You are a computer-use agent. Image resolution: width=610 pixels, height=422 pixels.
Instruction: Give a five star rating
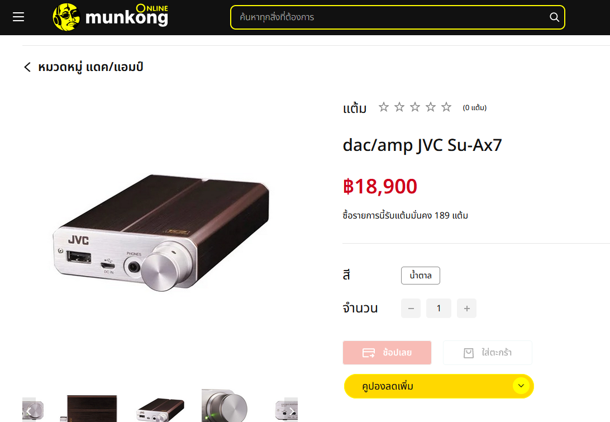pos(446,107)
